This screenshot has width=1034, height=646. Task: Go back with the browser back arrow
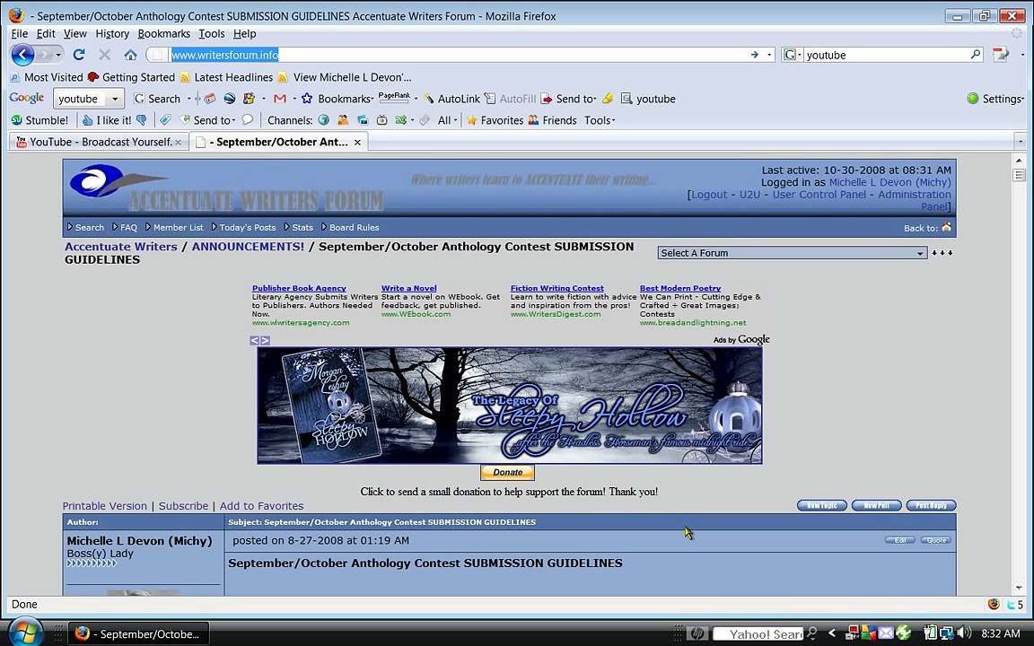[x=22, y=55]
